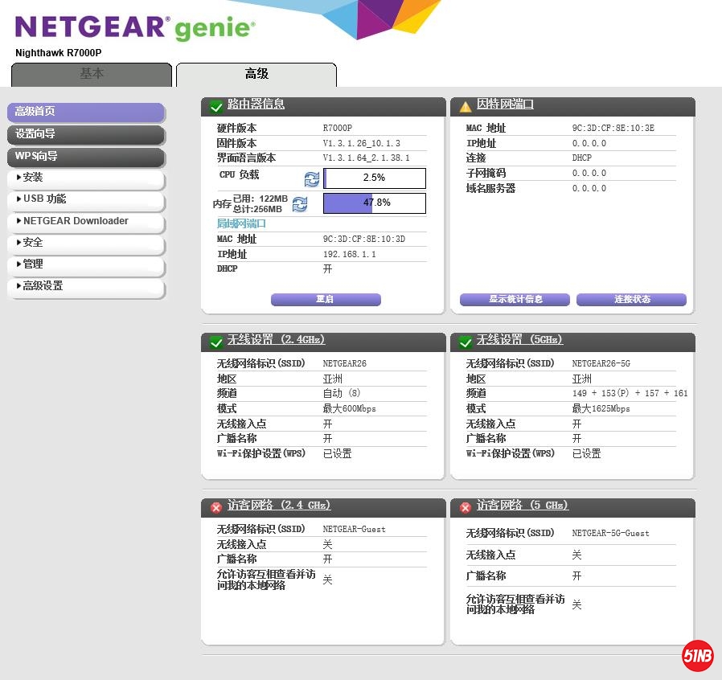Click the CPU load refresh icon

pos(311,178)
